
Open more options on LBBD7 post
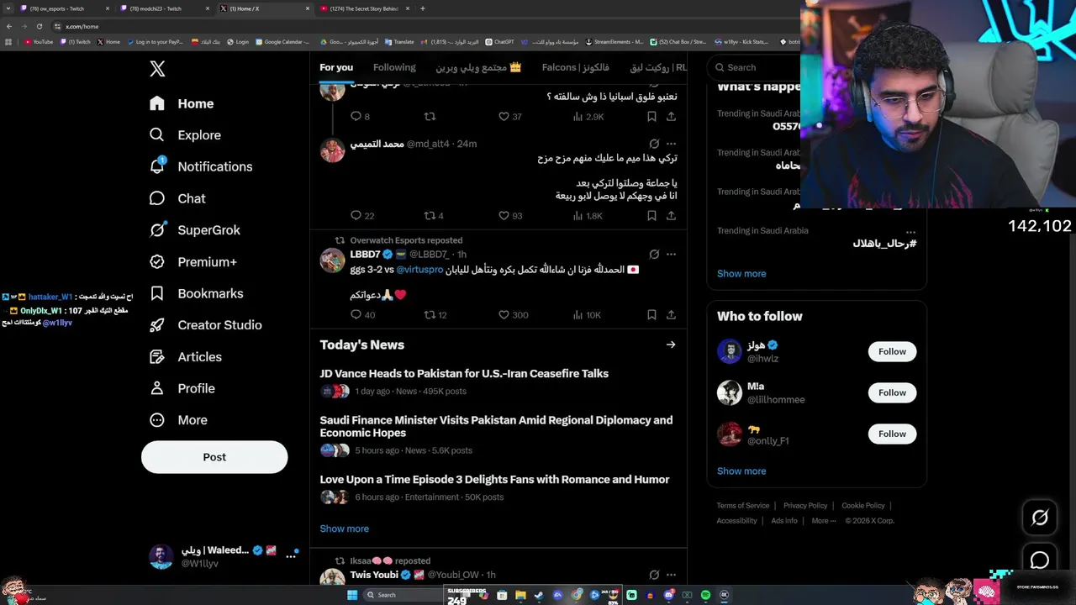coord(671,254)
